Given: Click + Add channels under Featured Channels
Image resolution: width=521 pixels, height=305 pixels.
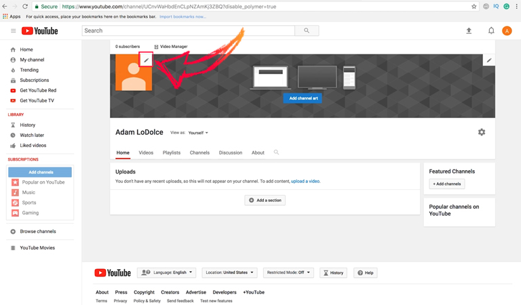Looking at the screenshot, I should point(446,184).
